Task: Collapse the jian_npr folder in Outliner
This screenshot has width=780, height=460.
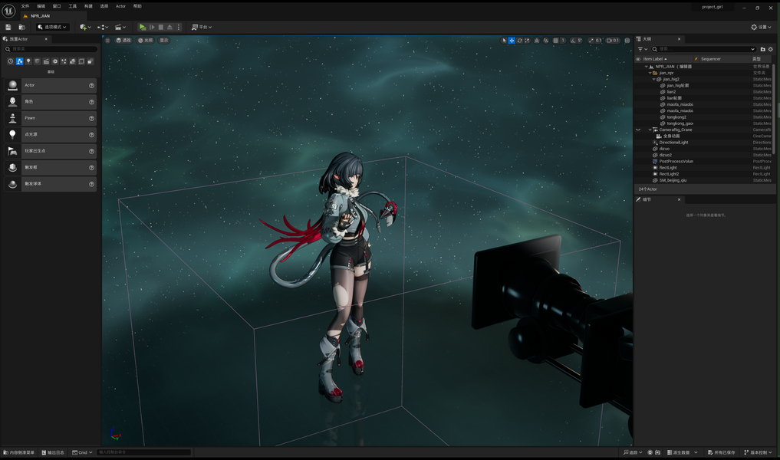Action: tap(650, 73)
